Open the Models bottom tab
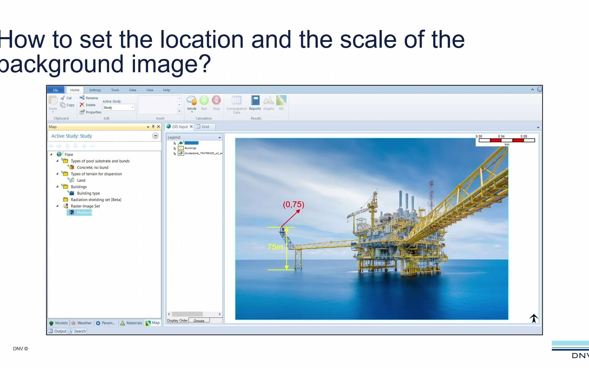This screenshot has height=368, width=589. point(59,323)
